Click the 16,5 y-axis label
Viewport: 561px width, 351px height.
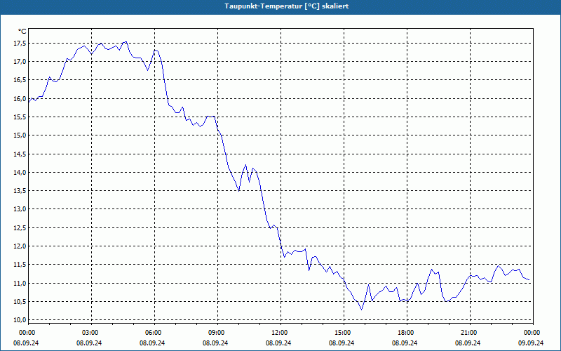(x=20, y=80)
